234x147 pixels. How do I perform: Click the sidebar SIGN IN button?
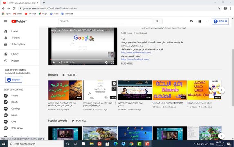tap(14, 80)
